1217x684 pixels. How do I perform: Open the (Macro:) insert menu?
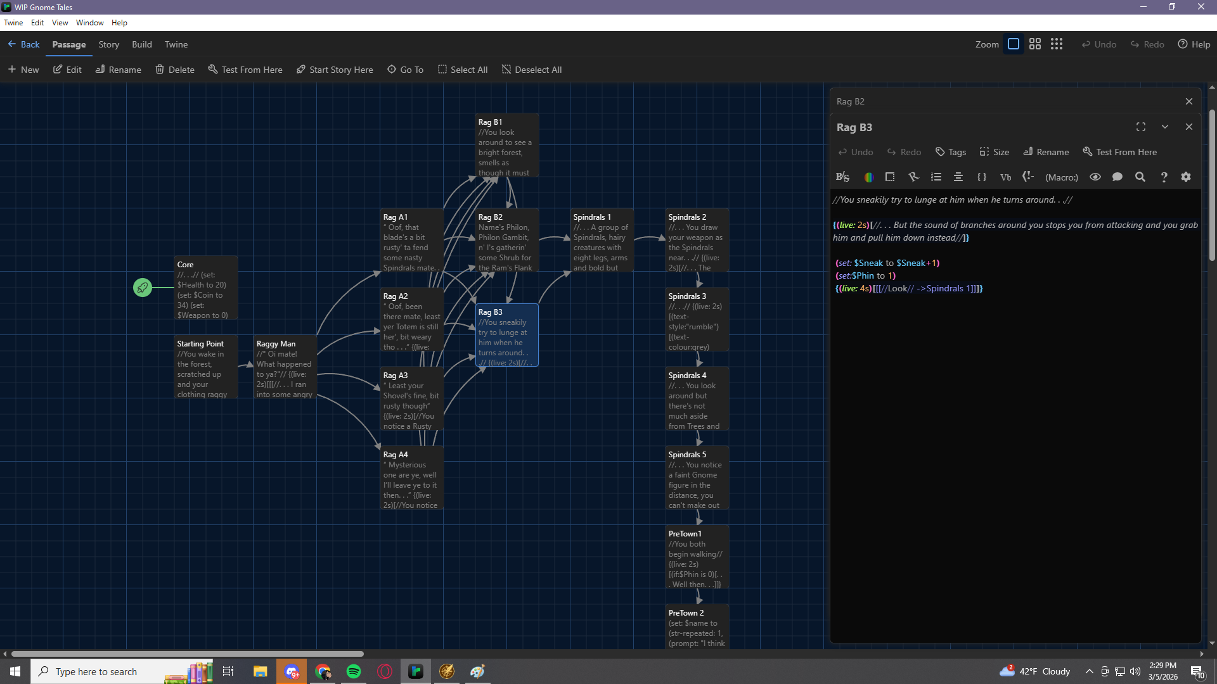1062,177
